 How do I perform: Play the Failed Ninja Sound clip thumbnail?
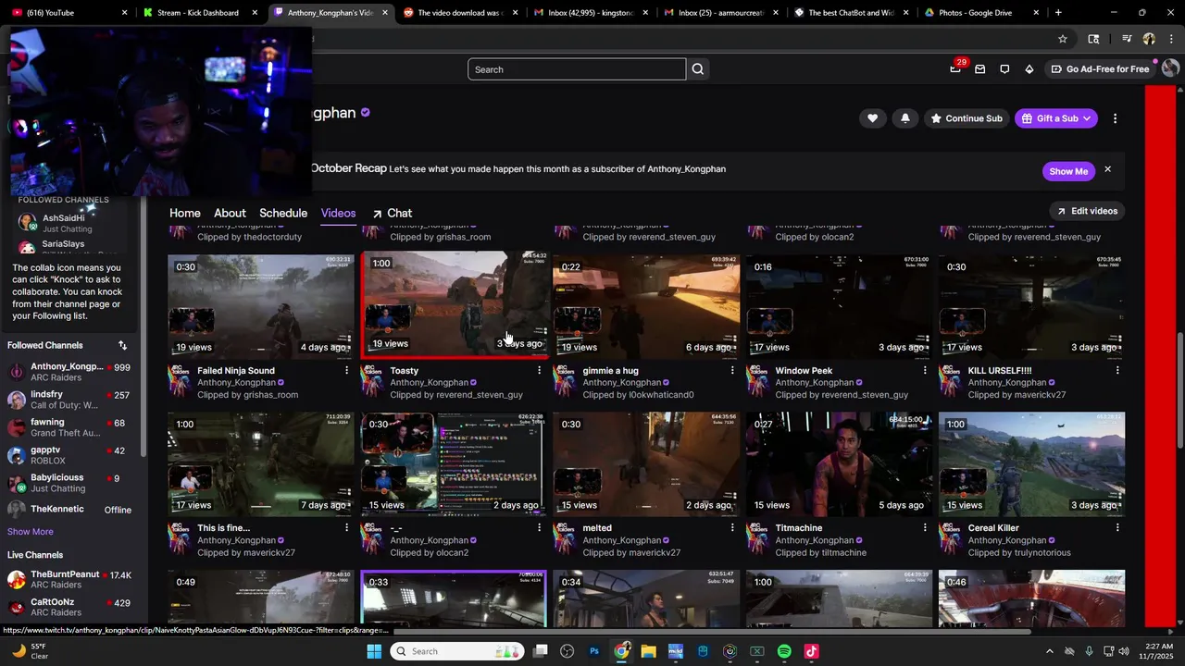pos(261,306)
